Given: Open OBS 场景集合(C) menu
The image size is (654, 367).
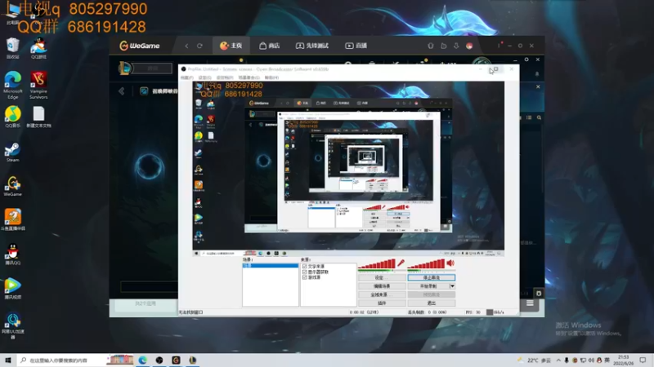Looking at the screenshot, I should pos(249,77).
